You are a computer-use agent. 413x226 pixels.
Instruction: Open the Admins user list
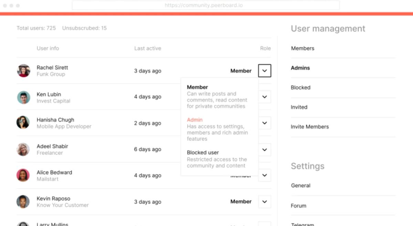(x=300, y=68)
